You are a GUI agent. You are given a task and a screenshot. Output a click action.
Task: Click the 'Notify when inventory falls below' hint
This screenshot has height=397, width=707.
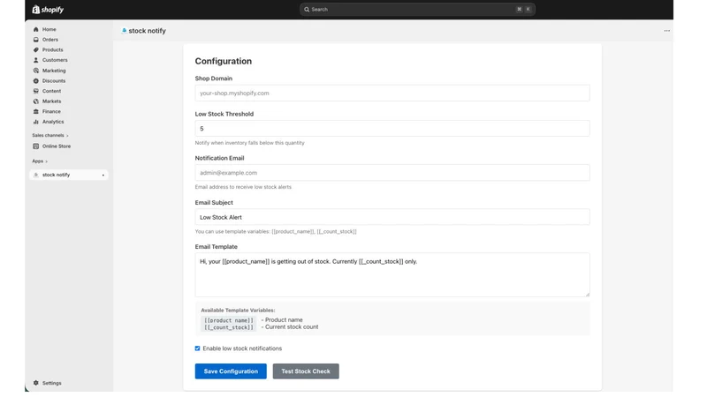tap(250, 143)
